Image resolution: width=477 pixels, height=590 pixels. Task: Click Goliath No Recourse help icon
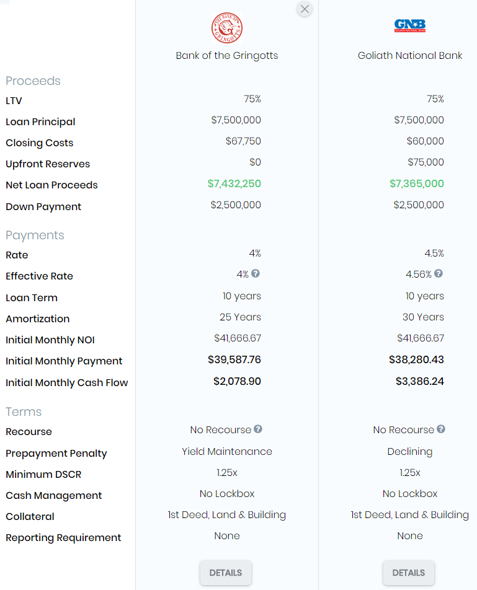tap(441, 429)
